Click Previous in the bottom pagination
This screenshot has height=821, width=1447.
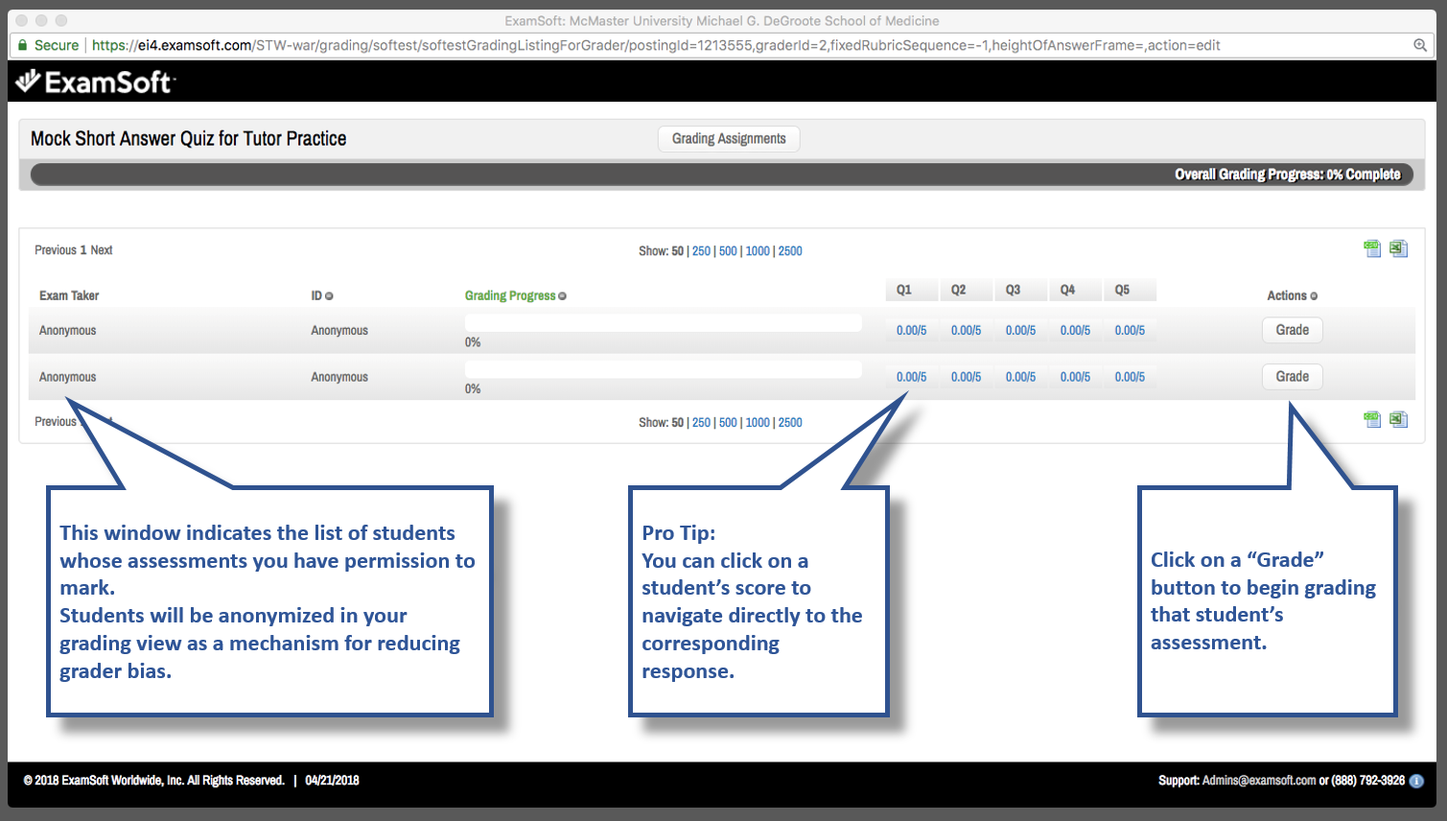(x=56, y=422)
